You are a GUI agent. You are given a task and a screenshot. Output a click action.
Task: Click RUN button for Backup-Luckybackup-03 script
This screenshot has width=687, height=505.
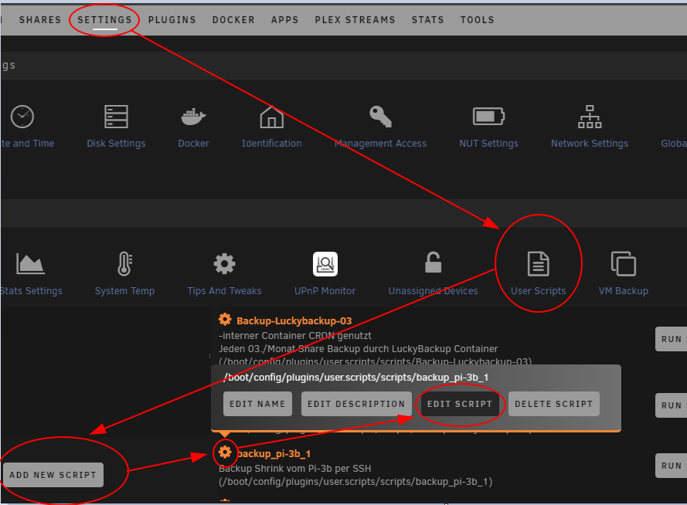click(x=672, y=339)
